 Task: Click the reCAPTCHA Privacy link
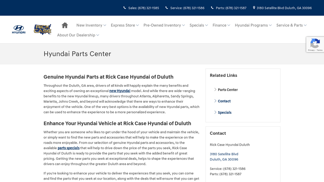(311, 50)
